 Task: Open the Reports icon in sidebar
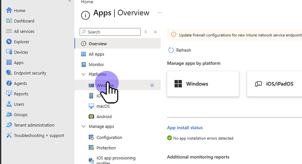9,93
